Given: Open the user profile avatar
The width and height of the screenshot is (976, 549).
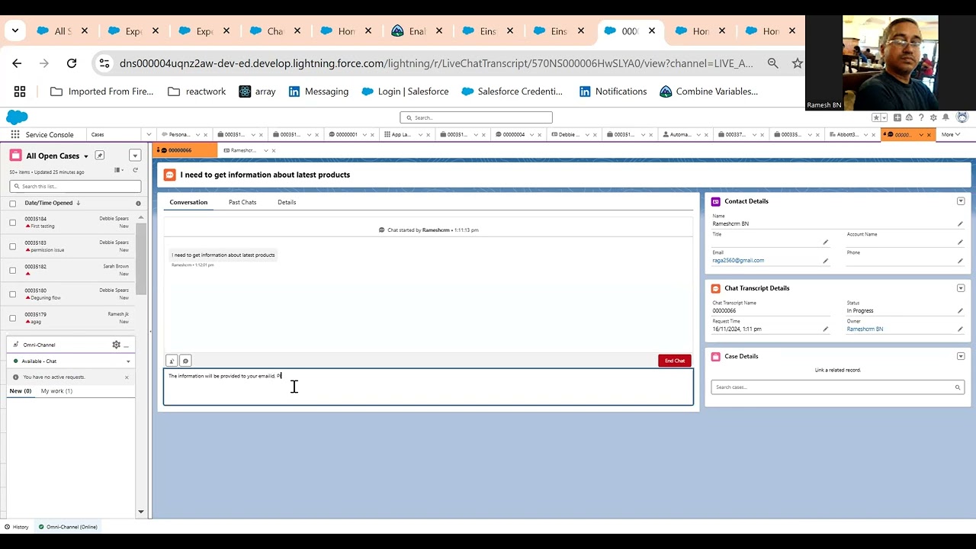Looking at the screenshot, I should pos(962,117).
